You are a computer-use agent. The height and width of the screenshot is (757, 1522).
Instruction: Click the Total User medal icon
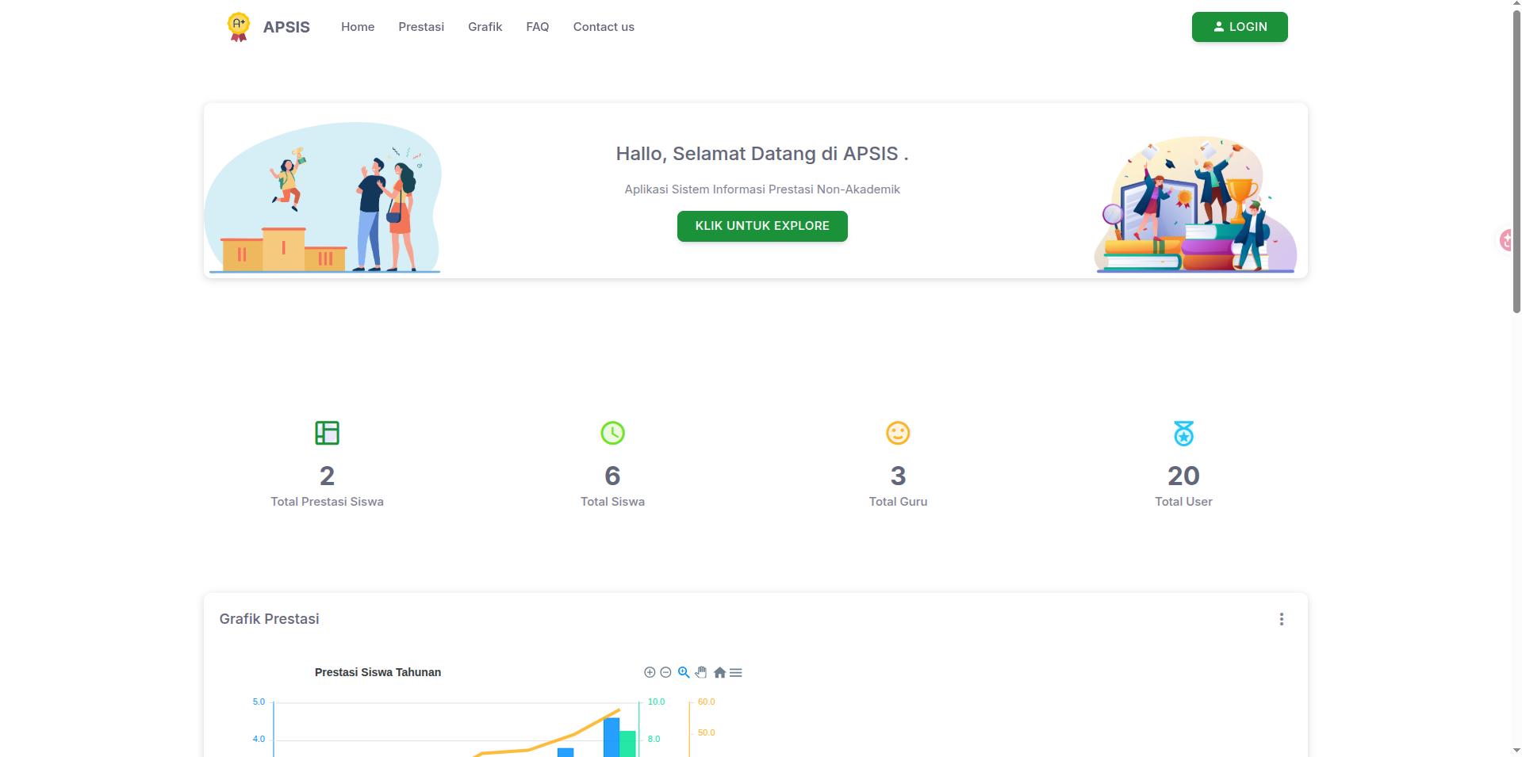coord(1183,433)
